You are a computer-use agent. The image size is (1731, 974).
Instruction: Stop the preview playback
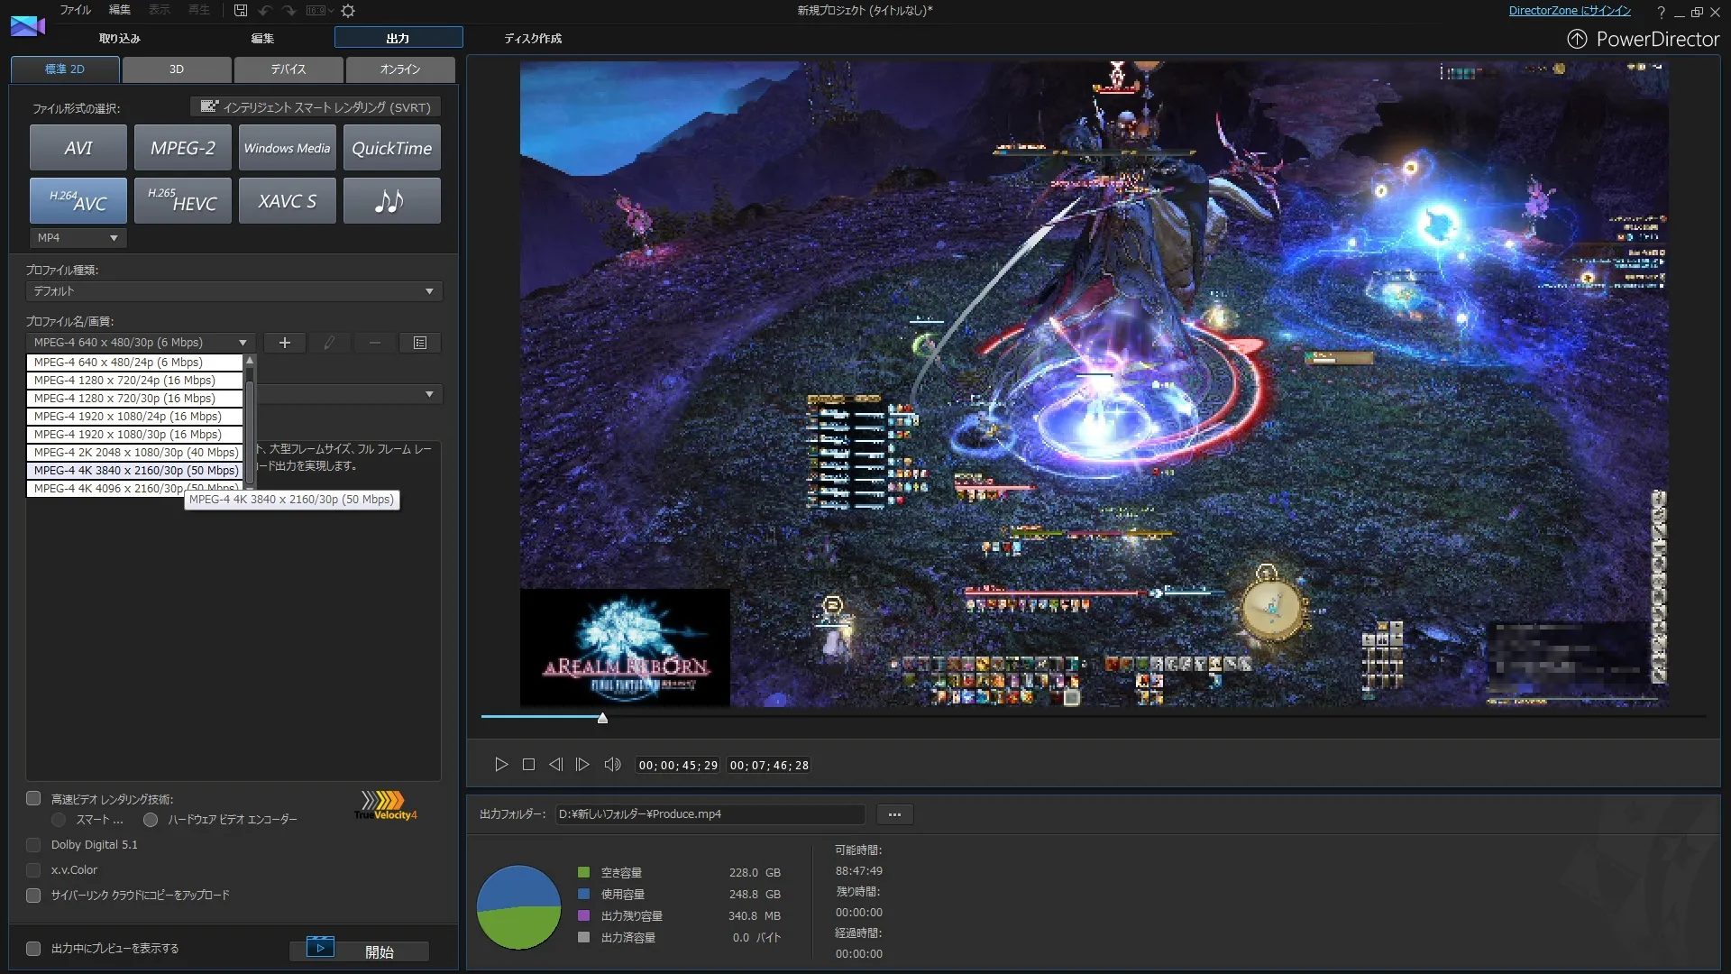528,765
